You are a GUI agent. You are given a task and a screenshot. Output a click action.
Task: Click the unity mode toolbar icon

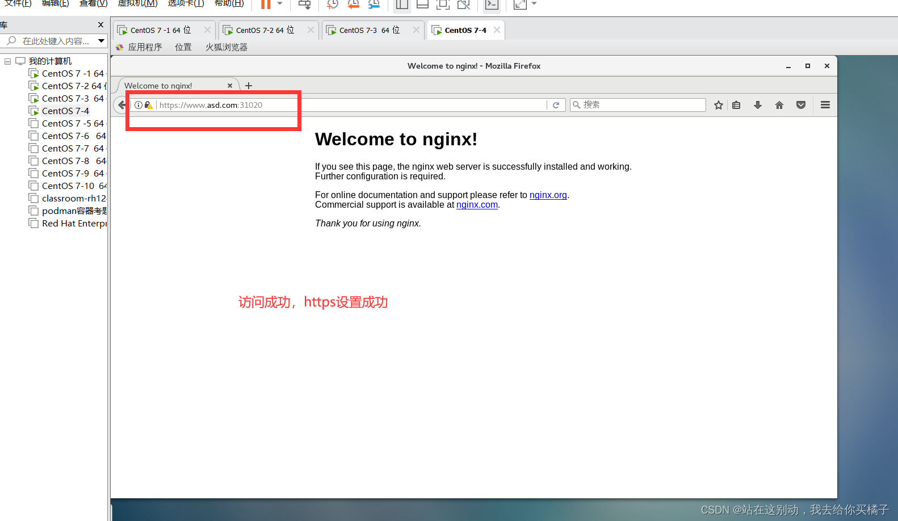(464, 4)
